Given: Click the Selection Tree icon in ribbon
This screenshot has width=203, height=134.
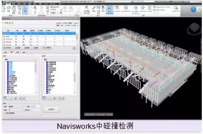Looking at the screenshot, I should pyautogui.click(x=48, y=10).
